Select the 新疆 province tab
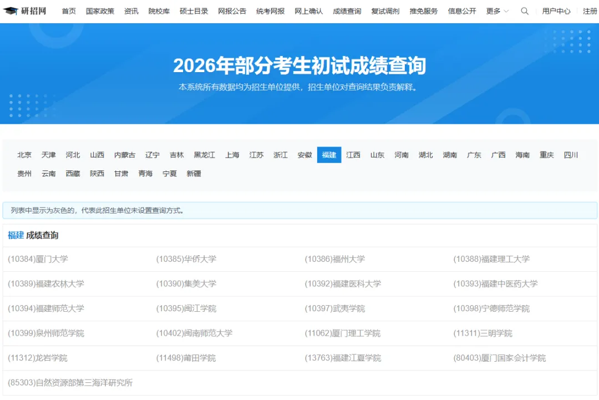 pos(194,174)
